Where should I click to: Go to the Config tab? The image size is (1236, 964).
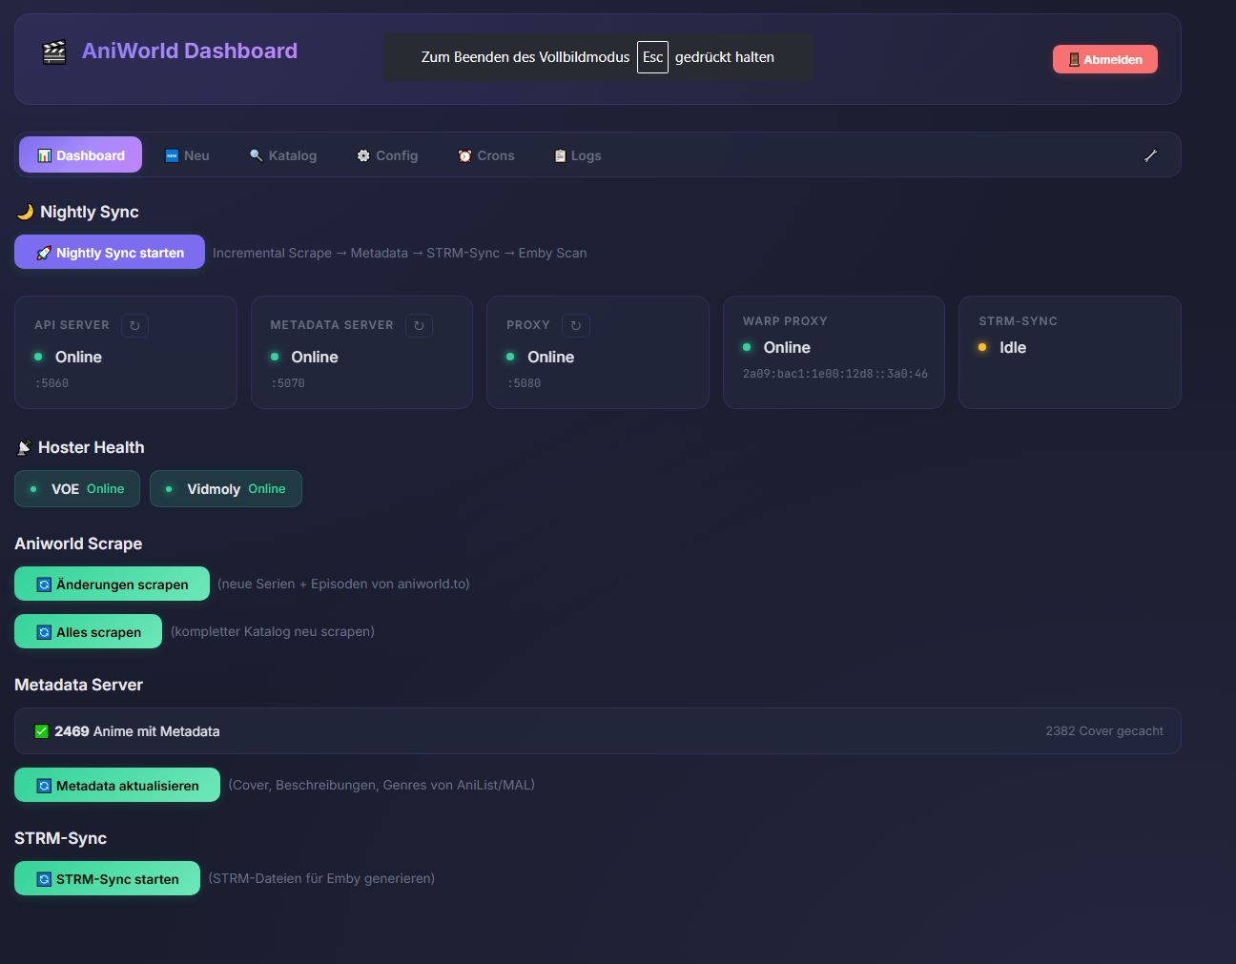(x=387, y=155)
